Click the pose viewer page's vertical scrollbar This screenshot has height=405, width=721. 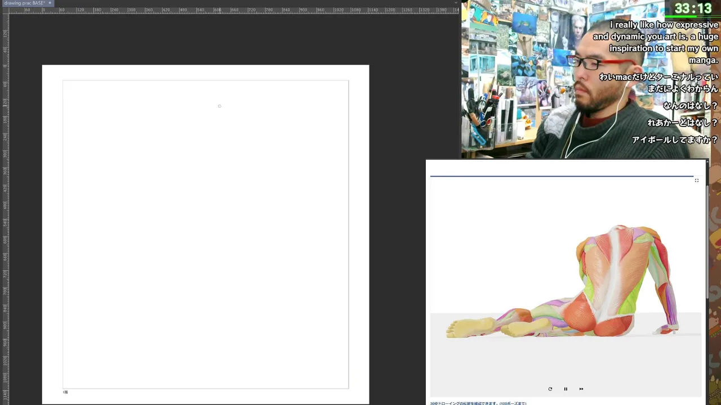coord(707,242)
